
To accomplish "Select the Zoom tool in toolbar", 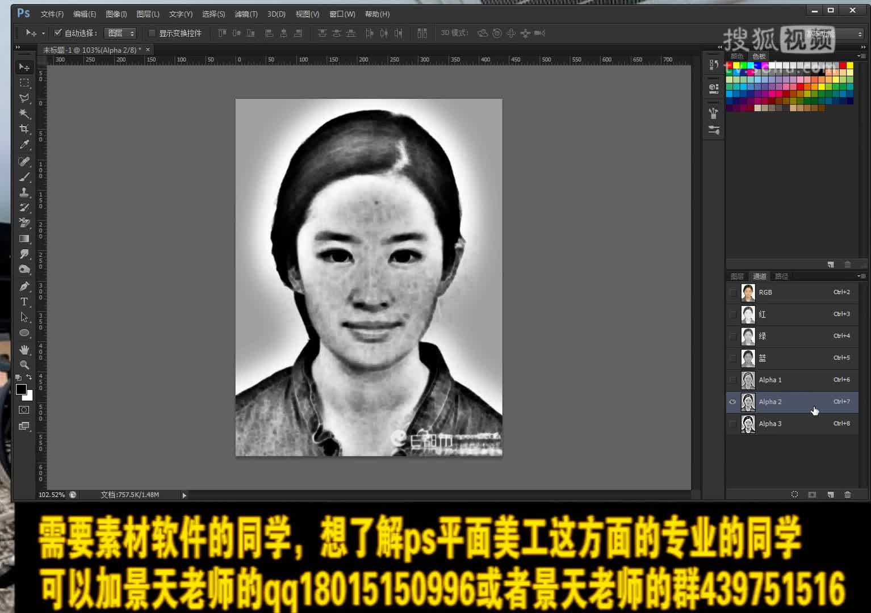I will [x=24, y=365].
